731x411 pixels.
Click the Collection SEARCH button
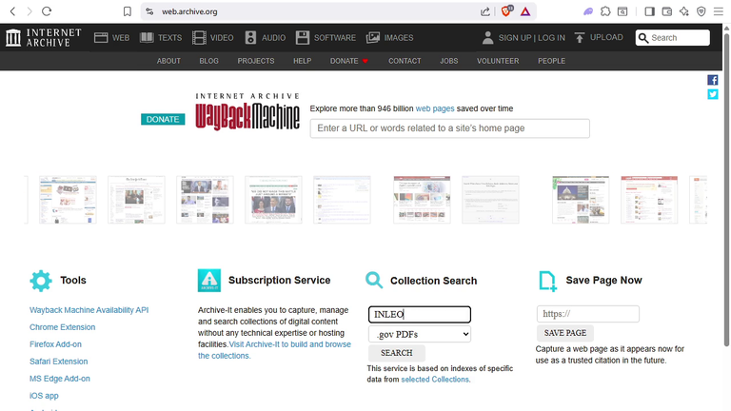coord(397,353)
